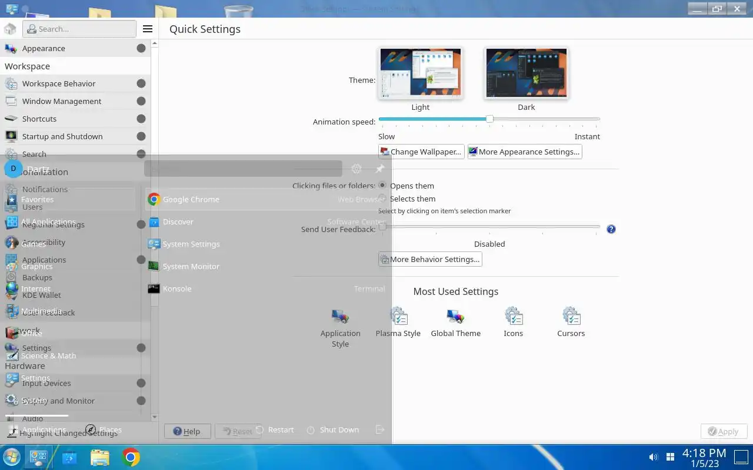
Task: Open the hamburger menu beside the search box
Action: pyautogui.click(x=148, y=29)
